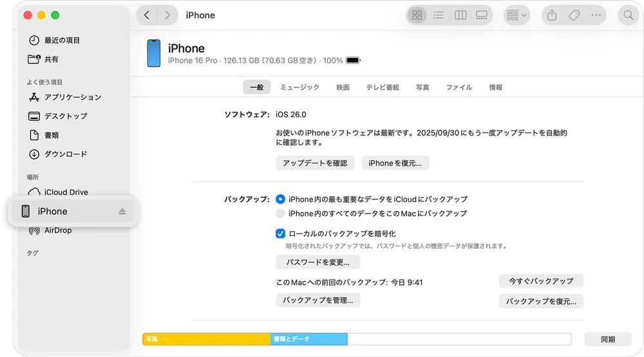Screen dimensions: 644x357
Task: Eject iPhone using the eject icon
Action: click(122, 212)
